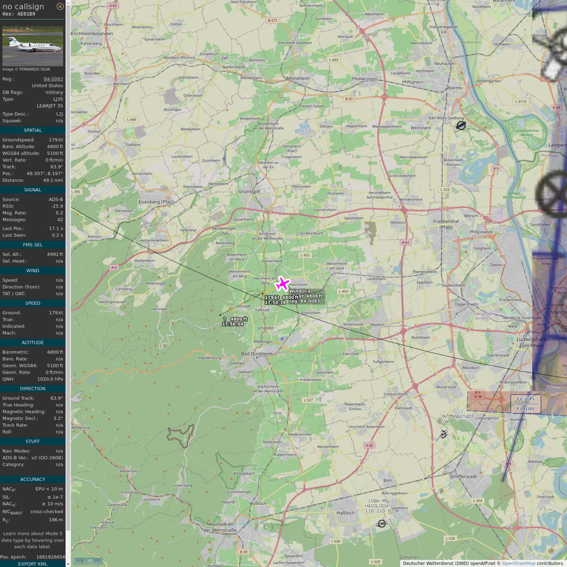Click the SPATIAL section header
567x567 pixels.
point(33,130)
